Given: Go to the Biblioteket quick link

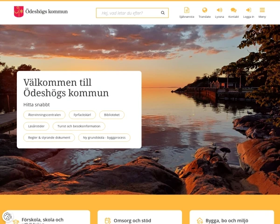Looking at the screenshot, I should (x=112, y=115).
